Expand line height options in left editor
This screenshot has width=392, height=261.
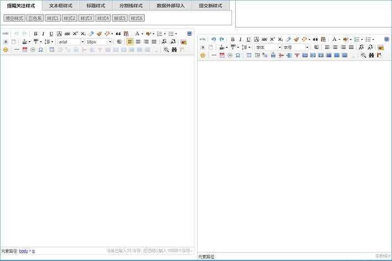pyautogui.click(x=52, y=42)
